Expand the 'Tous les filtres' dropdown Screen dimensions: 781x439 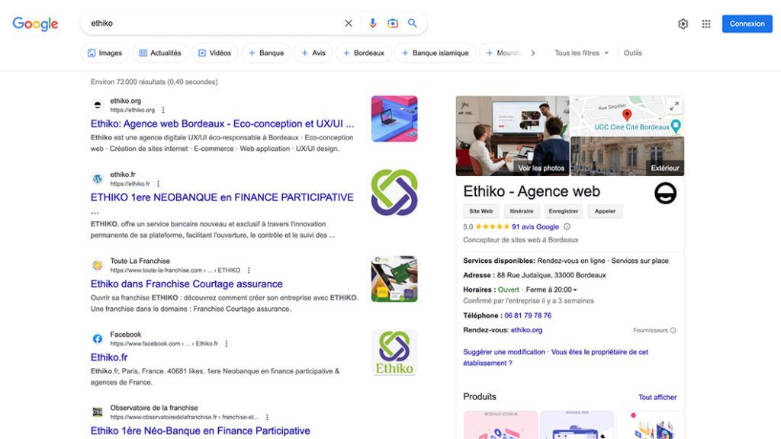coord(582,53)
